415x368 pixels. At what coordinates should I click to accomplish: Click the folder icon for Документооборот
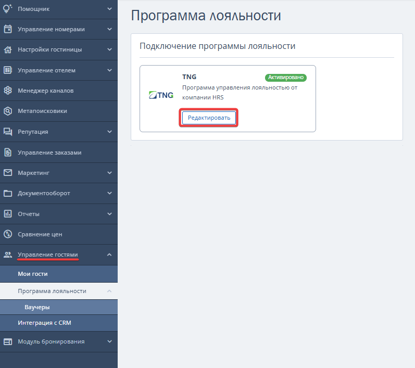point(8,194)
